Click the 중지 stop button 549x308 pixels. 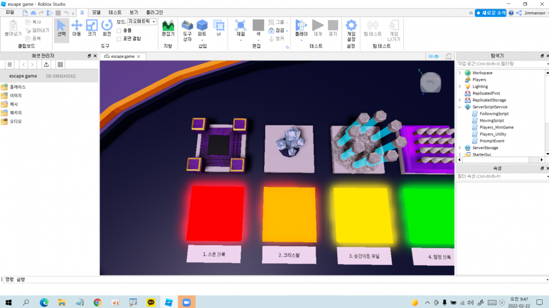(333, 28)
